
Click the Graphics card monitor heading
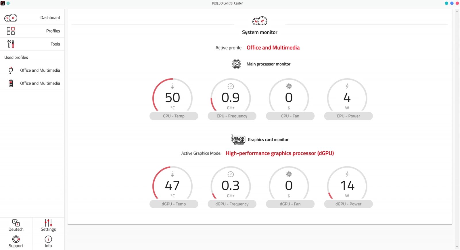tap(268, 140)
